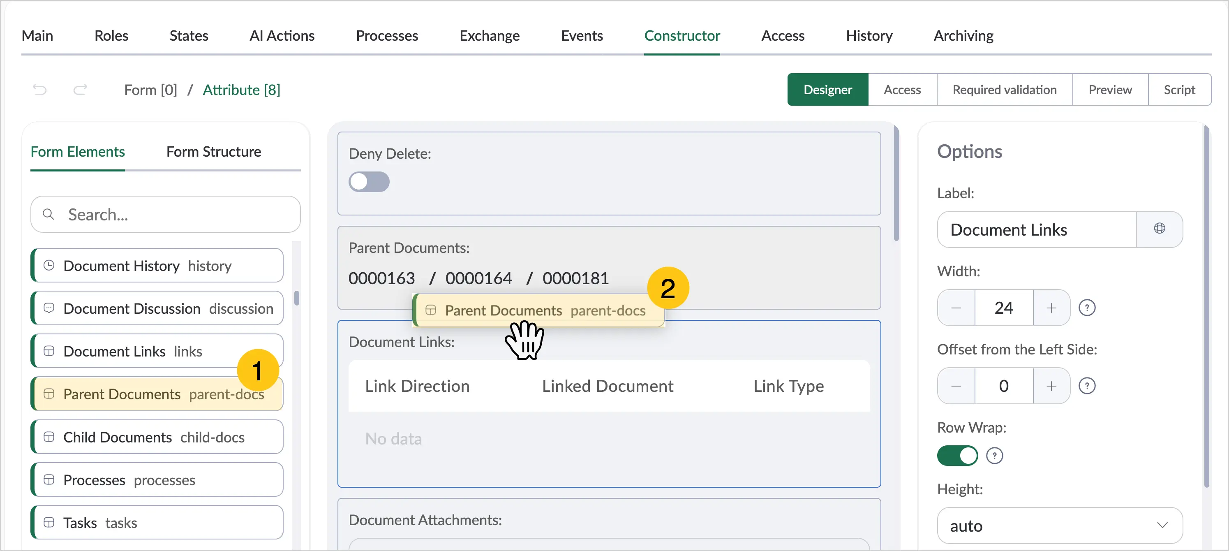Screen dimensions: 1229x551
Task: Click the Document History clock icon
Action: click(x=49, y=265)
